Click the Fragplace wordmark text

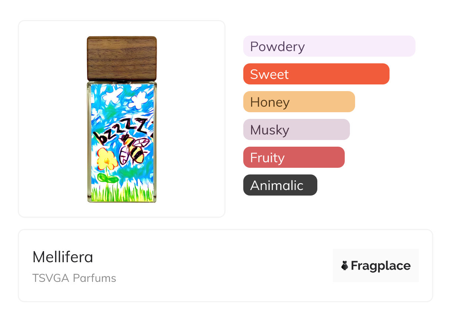click(x=381, y=266)
